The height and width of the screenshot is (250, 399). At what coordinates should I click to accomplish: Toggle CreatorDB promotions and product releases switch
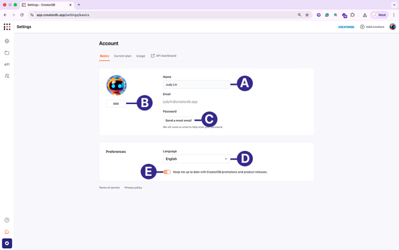[x=167, y=172]
